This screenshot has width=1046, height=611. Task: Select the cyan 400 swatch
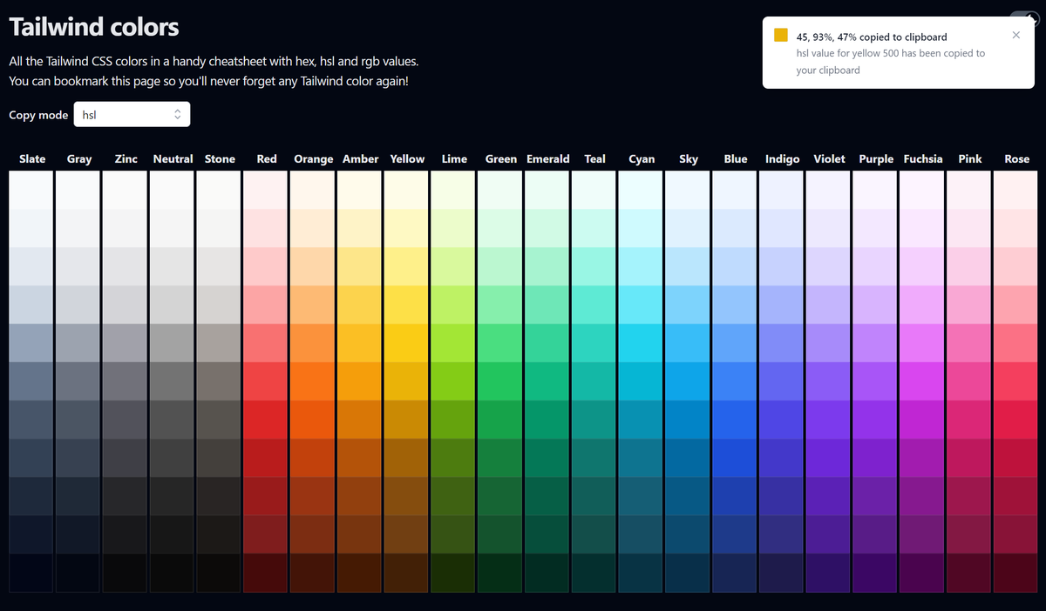(642, 343)
